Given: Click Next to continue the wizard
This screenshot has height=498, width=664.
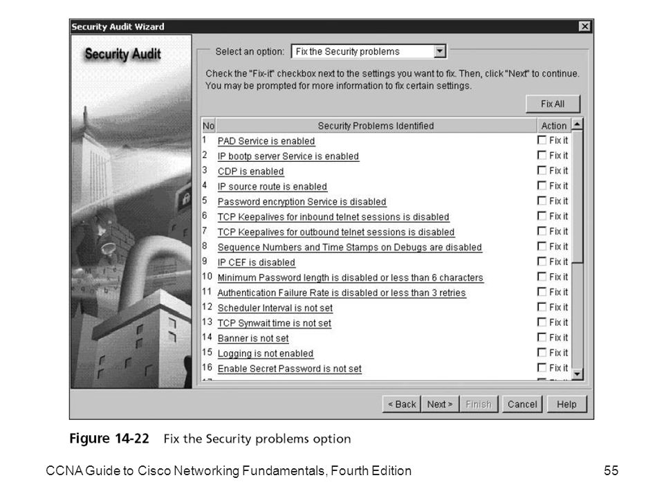Looking at the screenshot, I should [x=440, y=405].
